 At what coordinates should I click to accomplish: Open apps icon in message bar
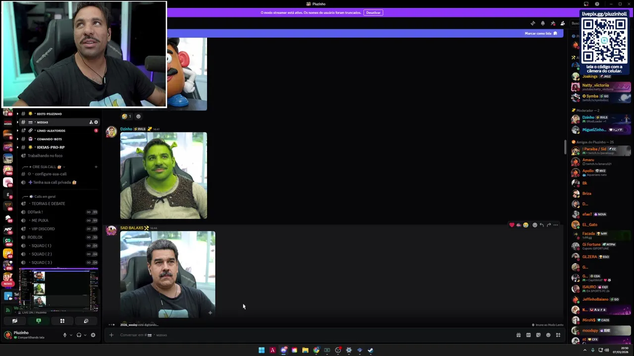click(x=558, y=335)
